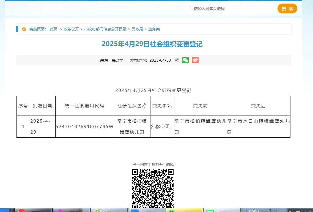Click the 变更后 column header
This screenshot has height=212, width=313.
[259, 106]
